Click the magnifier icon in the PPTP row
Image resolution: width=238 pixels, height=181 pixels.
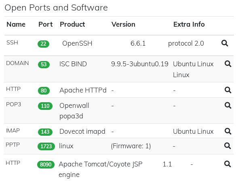coord(227,146)
